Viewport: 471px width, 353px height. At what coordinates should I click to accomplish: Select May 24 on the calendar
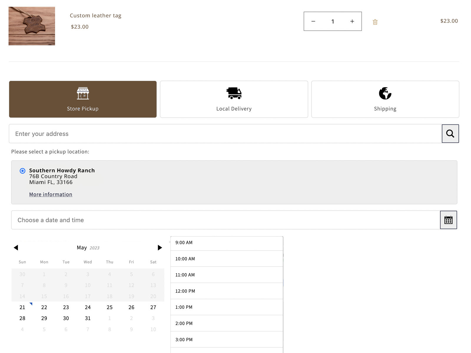pos(88,307)
